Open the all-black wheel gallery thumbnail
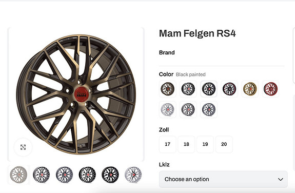This screenshot has width=295, height=193. 110,175
